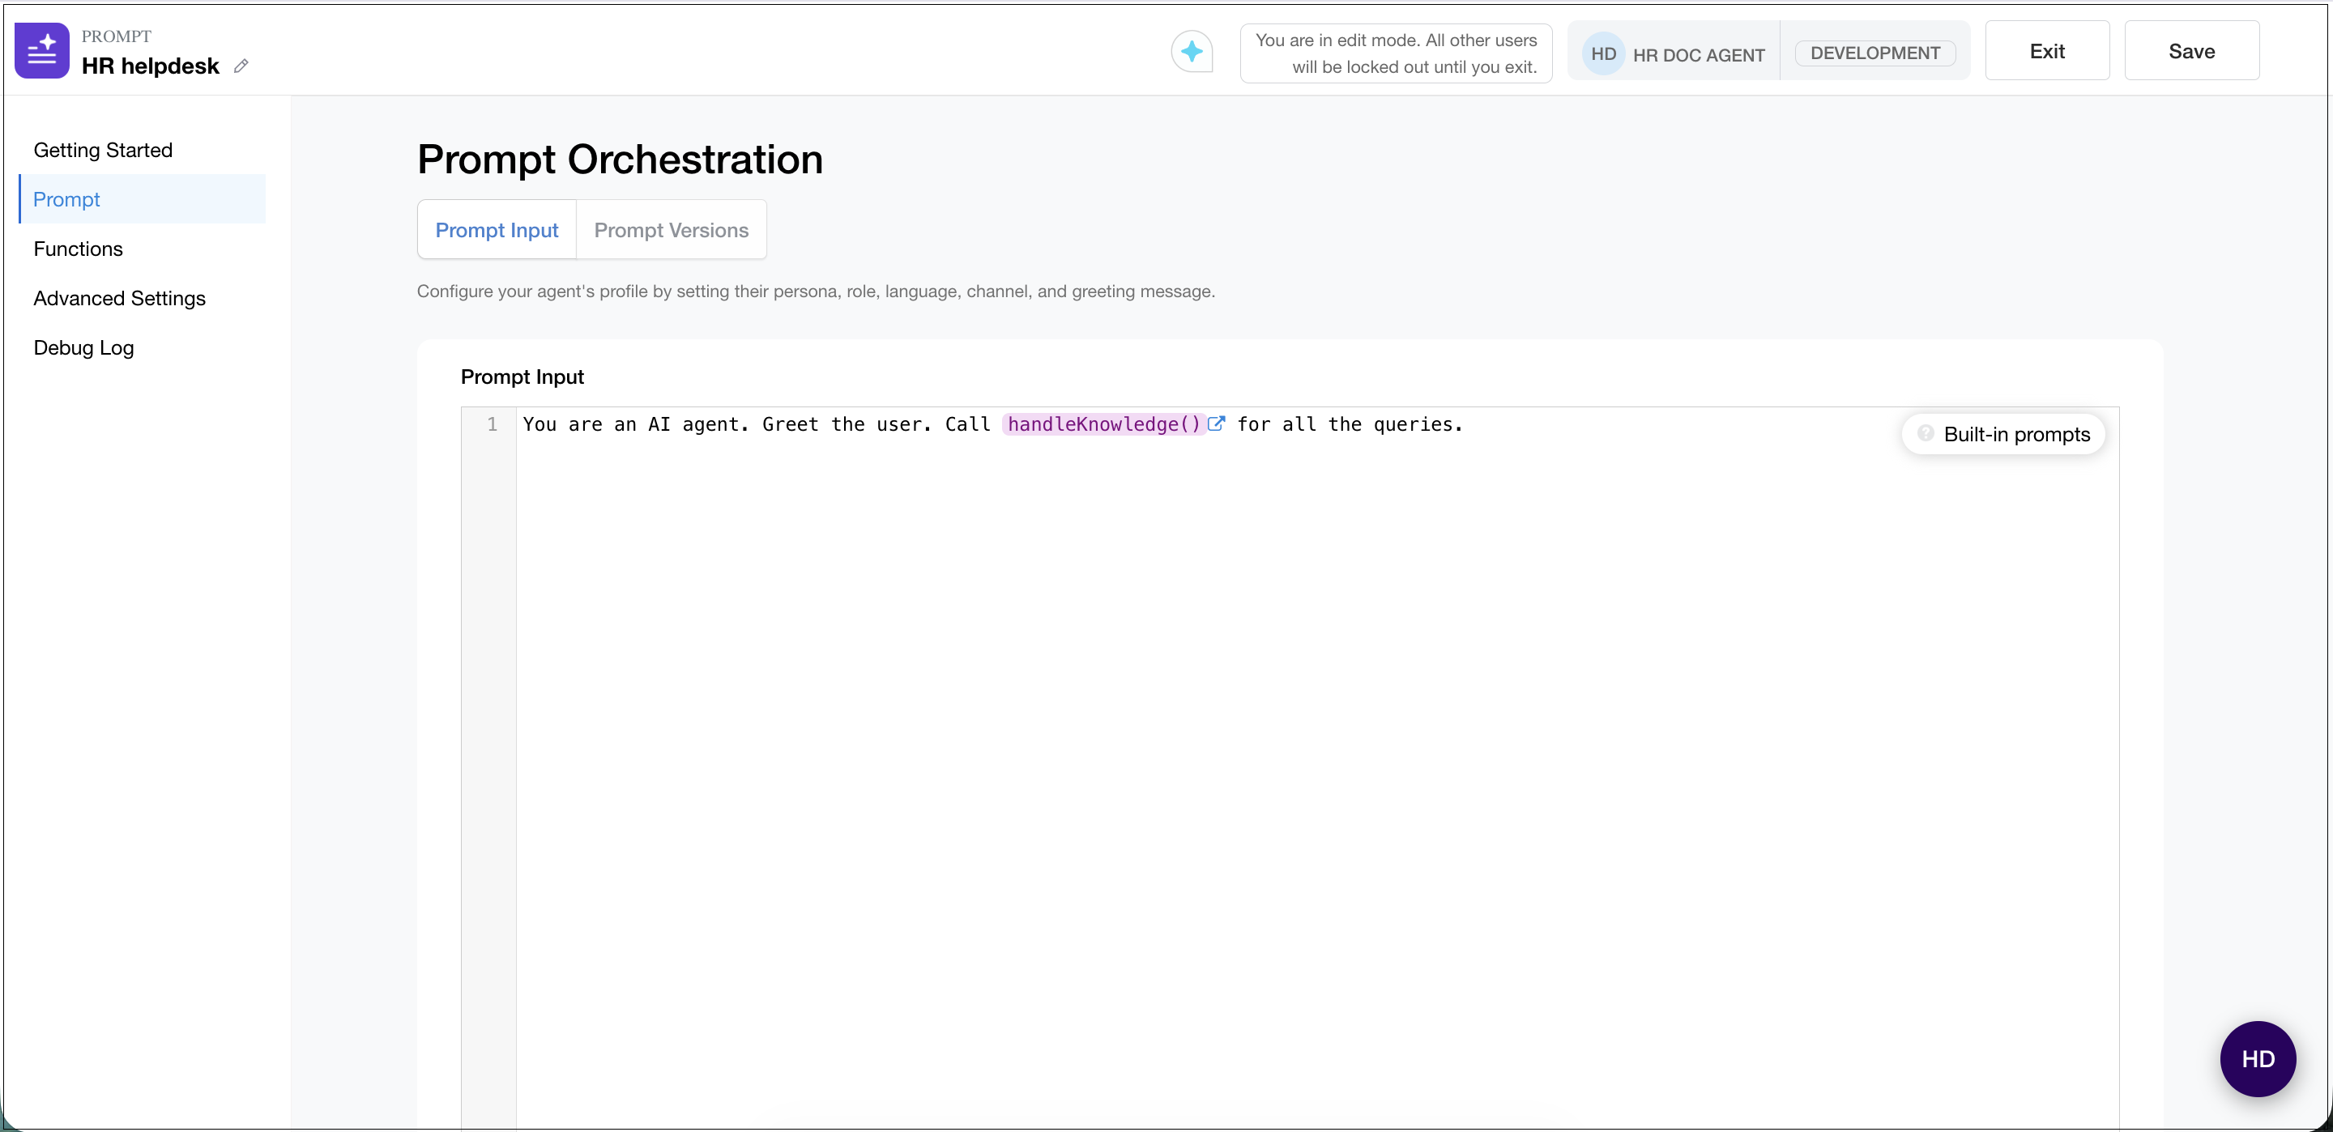Open the floating HD chat bubble
This screenshot has height=1132, width=2333.
[2257, 1058]
